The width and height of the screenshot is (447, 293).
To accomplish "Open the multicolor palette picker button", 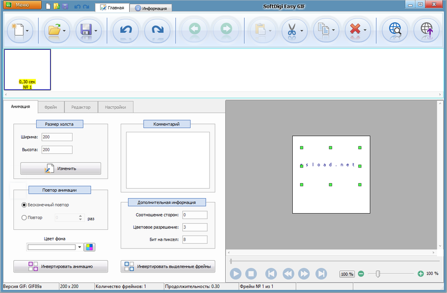I will tap(89, 247).
